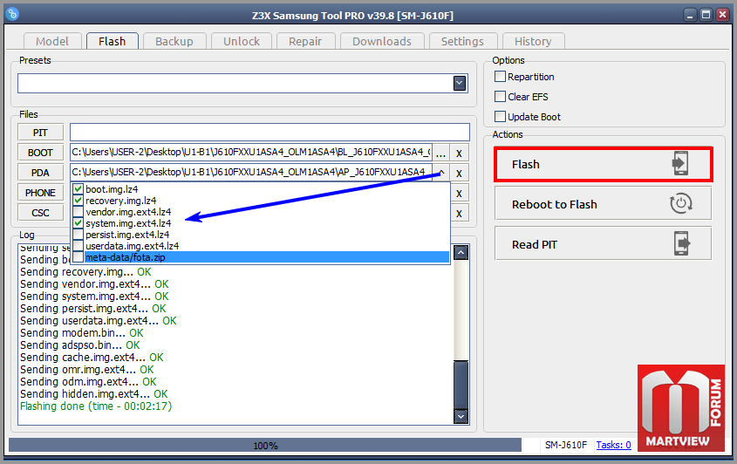Click the phone icon on Read PIT button
Viewport: 737px width, 464px height.
(x=681, y=243)
